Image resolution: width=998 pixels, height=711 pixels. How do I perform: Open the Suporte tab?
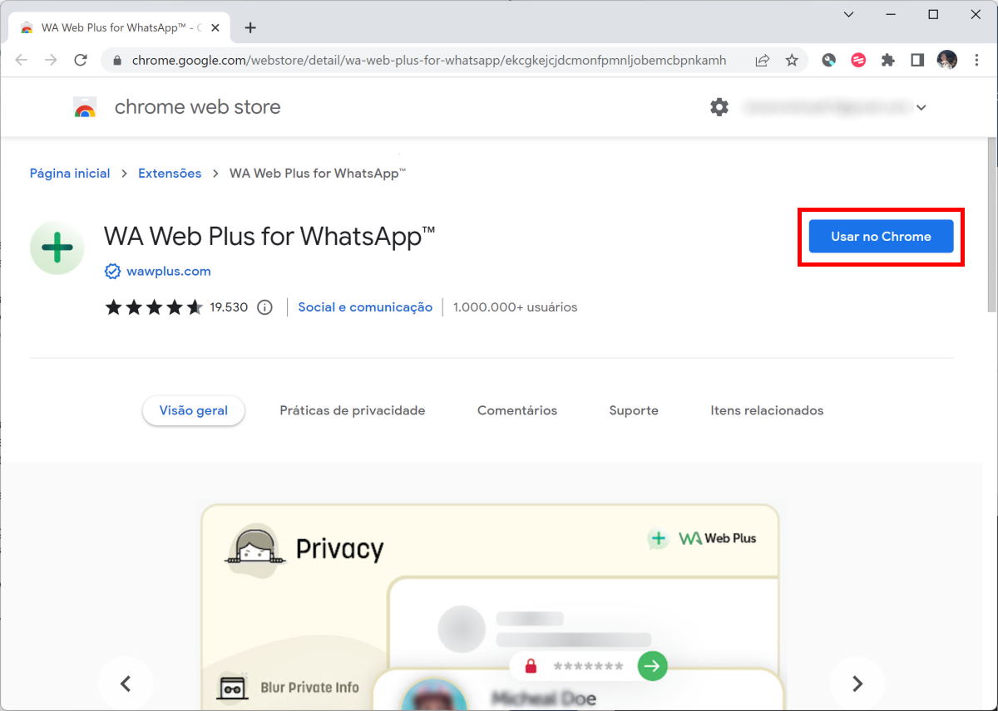pos(634,410)
